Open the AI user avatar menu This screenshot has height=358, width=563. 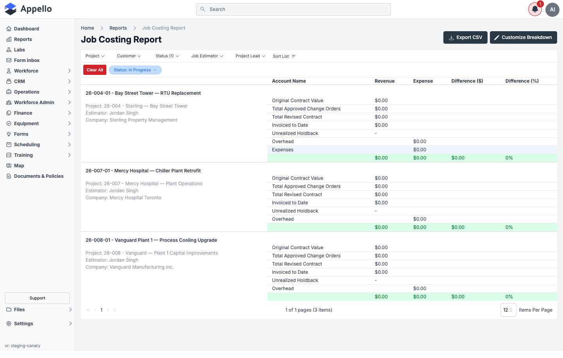point(552,9)
